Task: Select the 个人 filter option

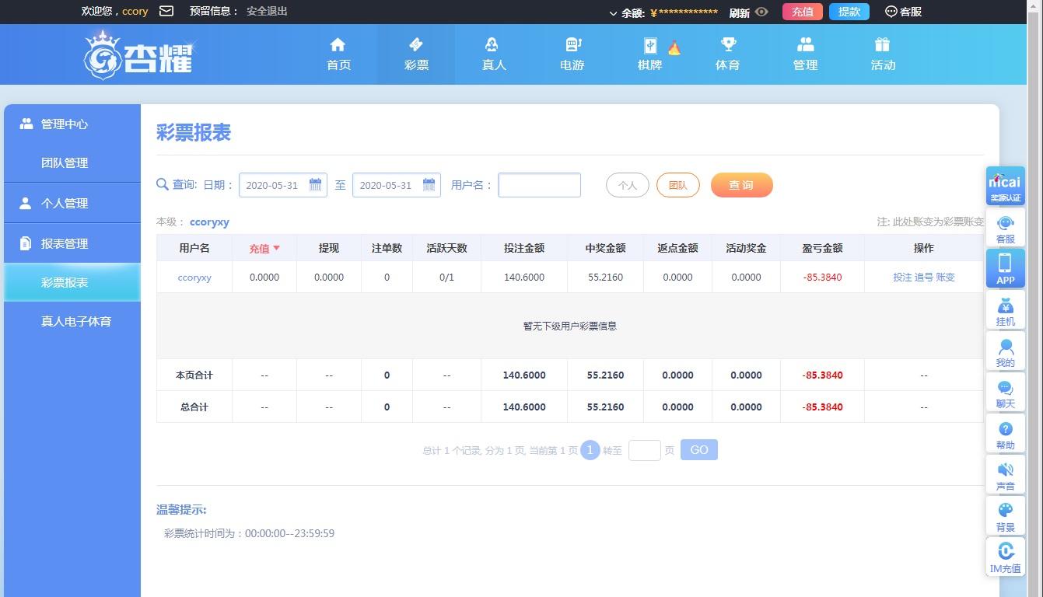Action: point(627,185)
